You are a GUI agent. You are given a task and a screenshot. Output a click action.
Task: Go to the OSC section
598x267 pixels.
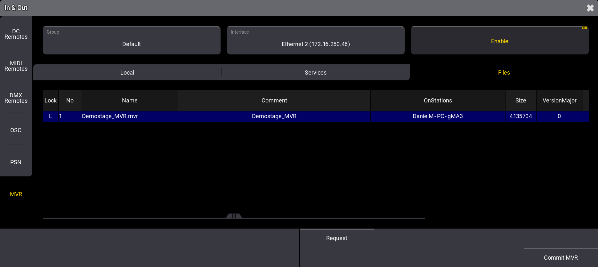click(16, 130)
